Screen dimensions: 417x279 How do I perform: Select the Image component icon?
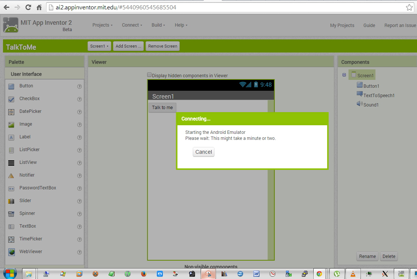click(x=11, y=125)
